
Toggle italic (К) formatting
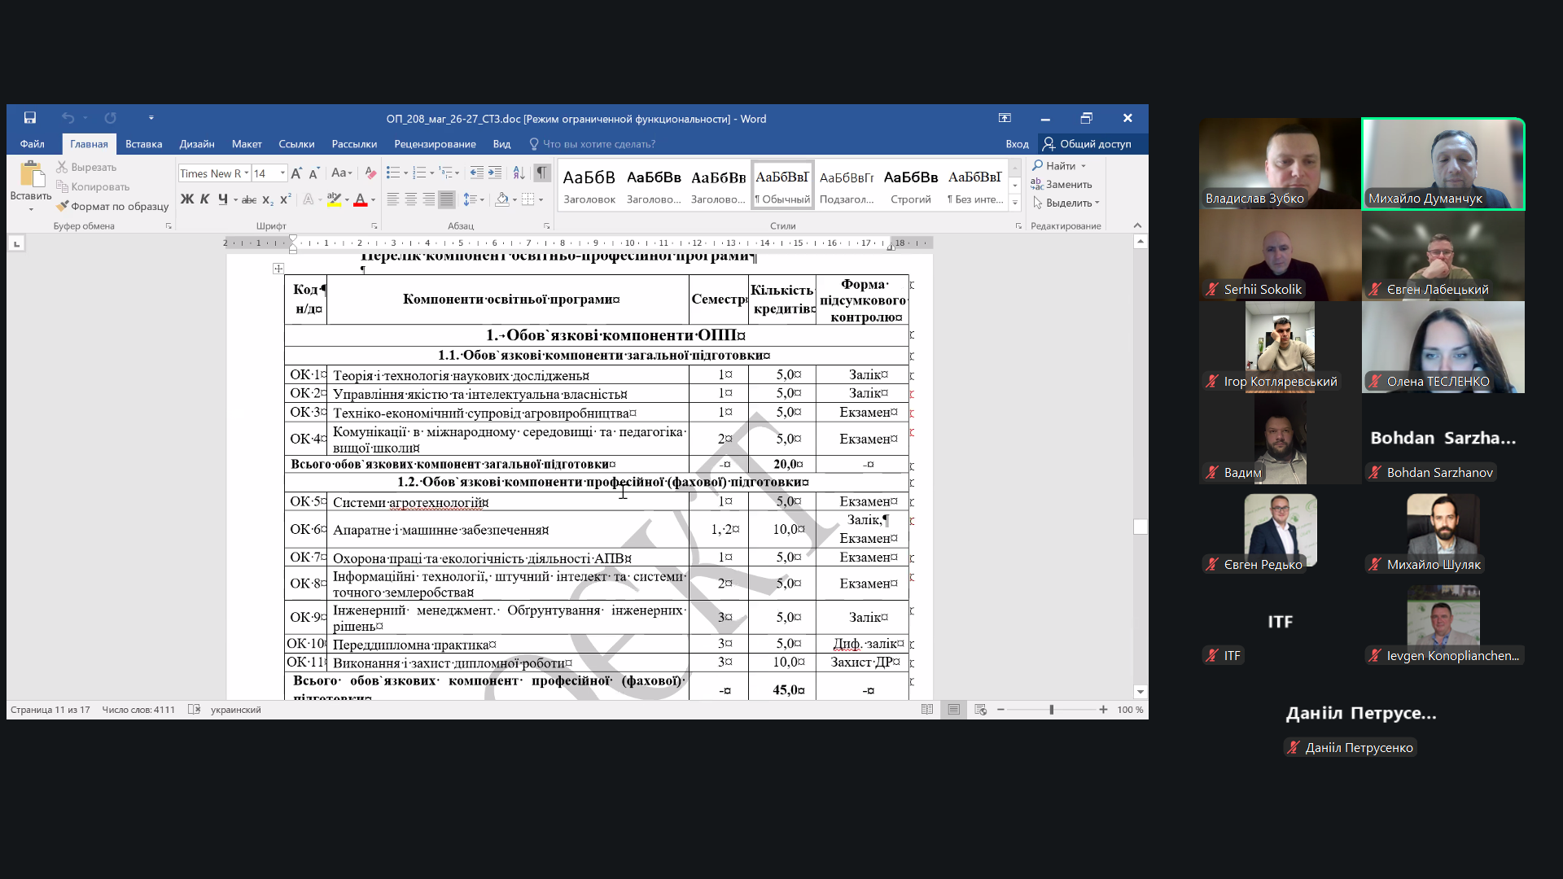204,199
